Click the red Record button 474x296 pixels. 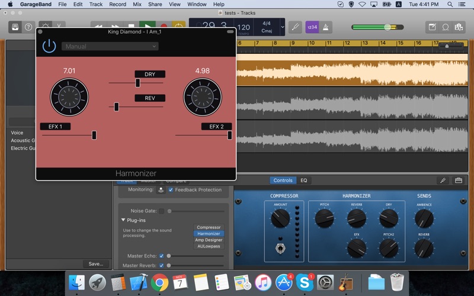click(x=164, y=25)
